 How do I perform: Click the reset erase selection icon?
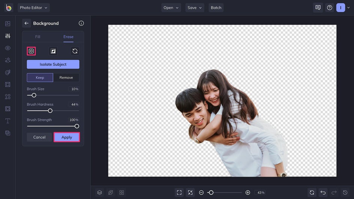(75, 51)
